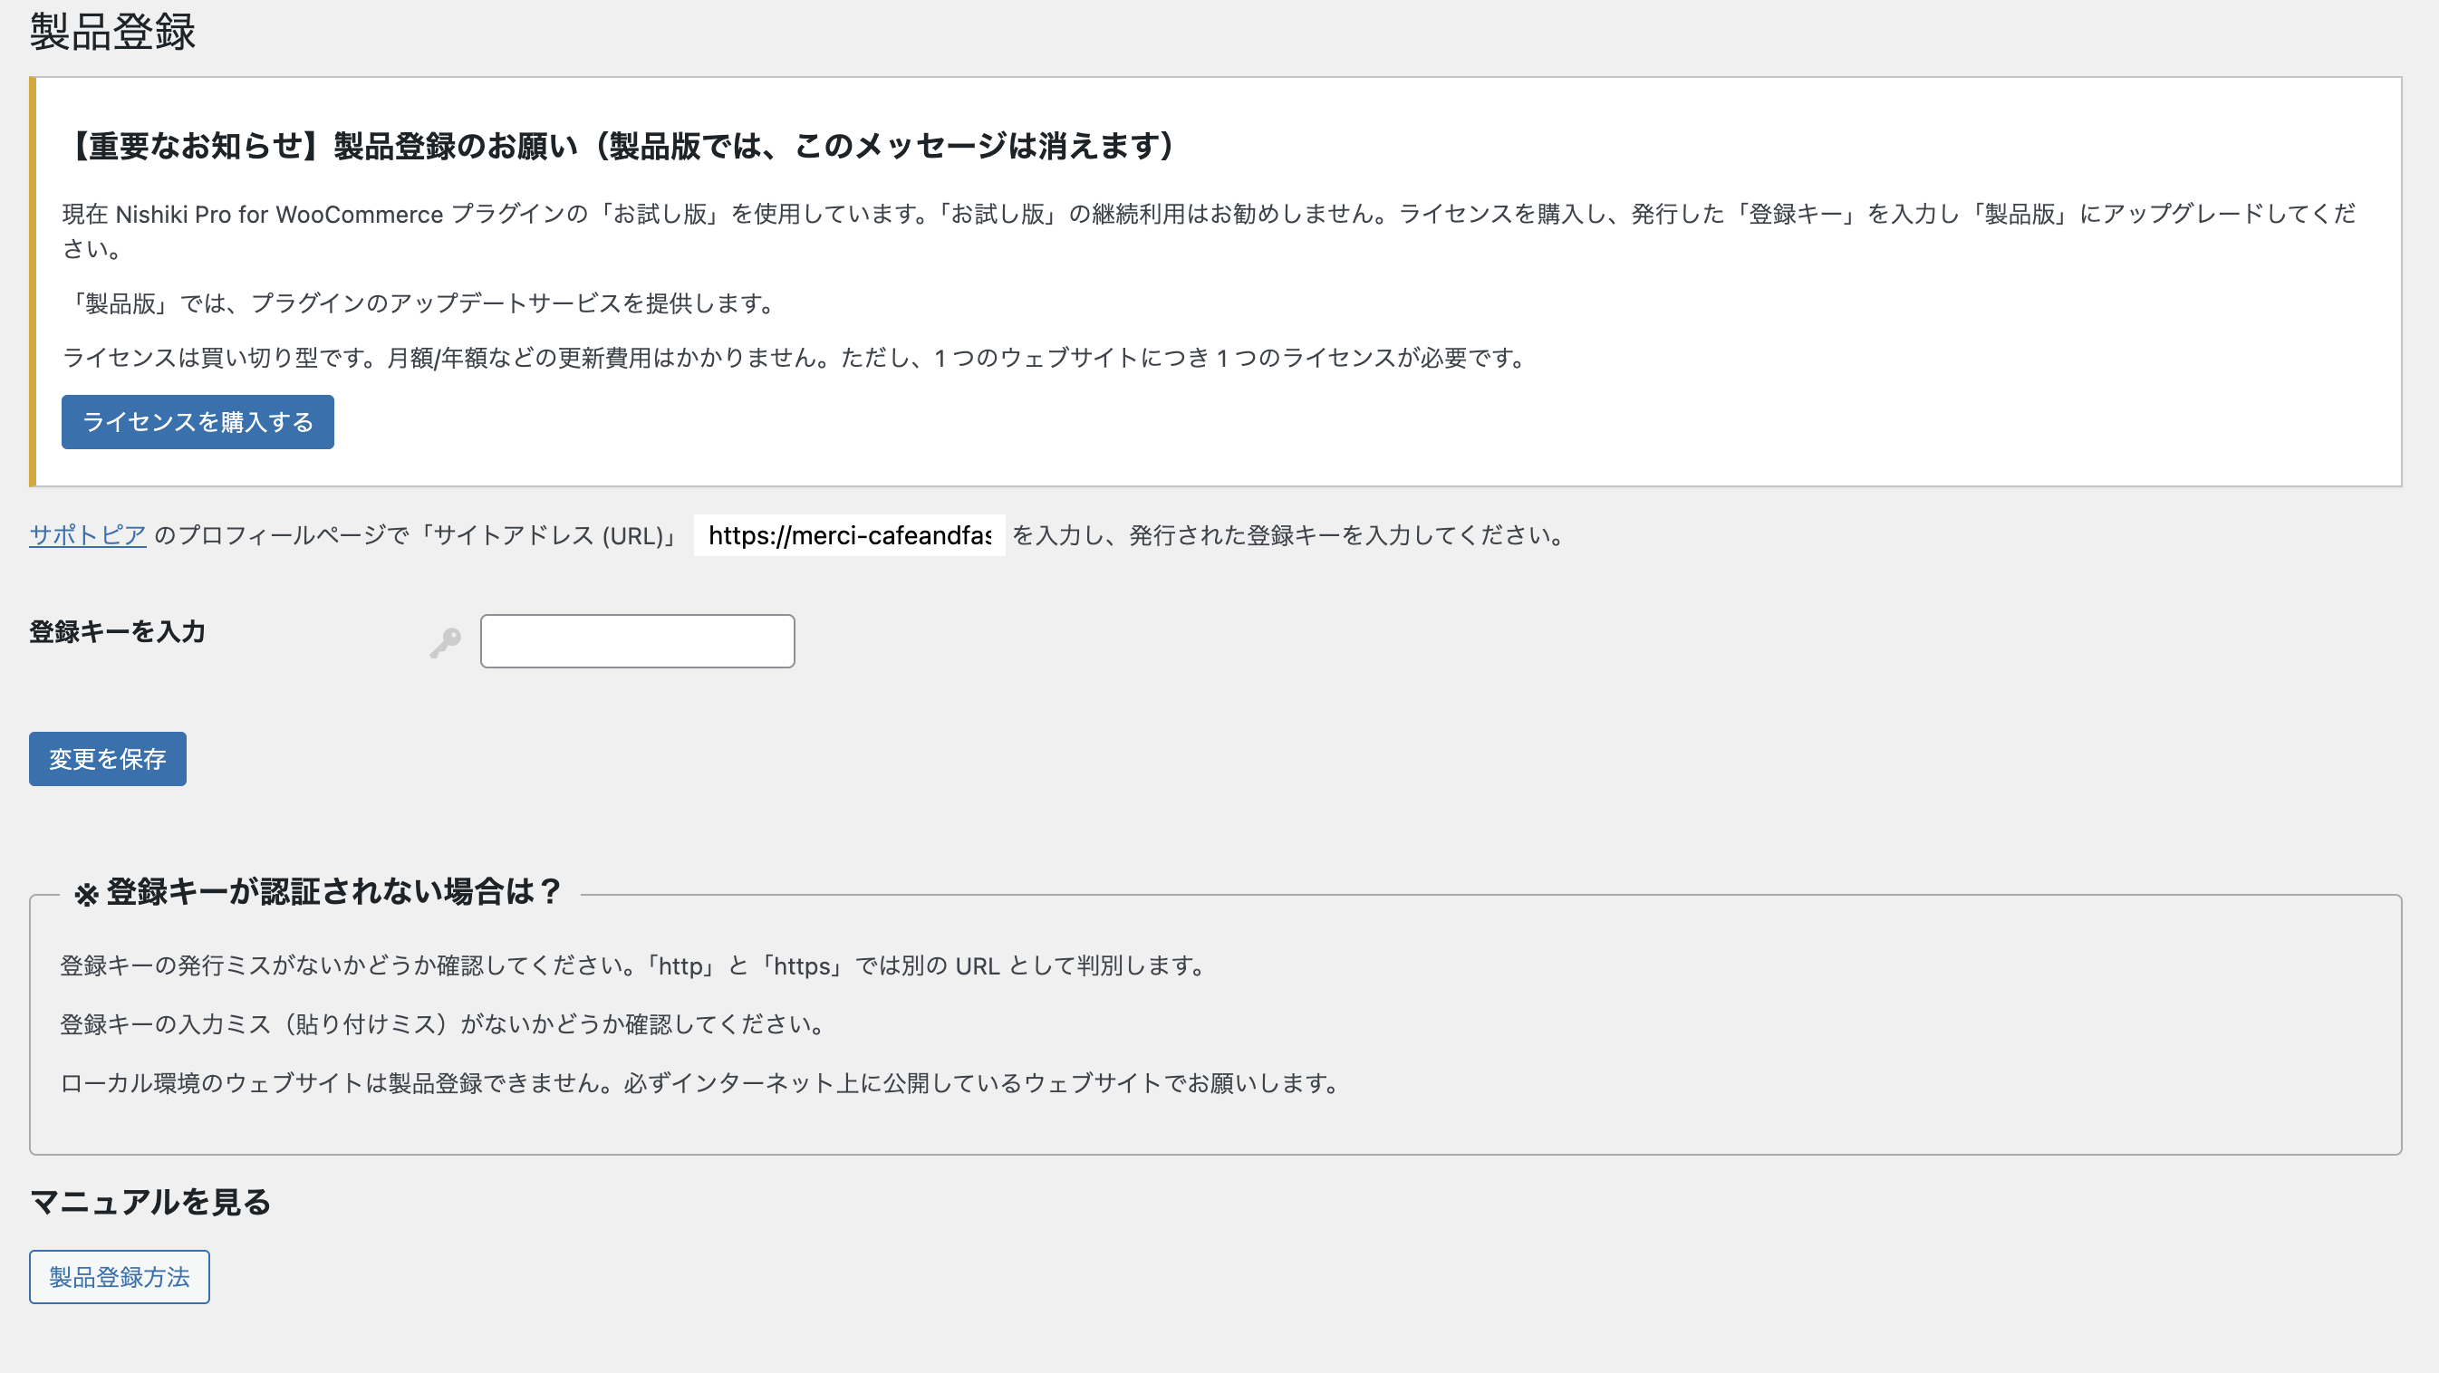Click the 変更を保存 button
The width and height of the screenshot is (2439, 1373).
click(107, 758)
